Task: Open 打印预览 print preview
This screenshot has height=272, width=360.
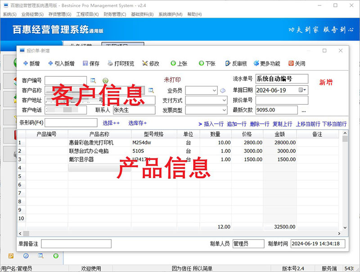Action: point(120,64)
